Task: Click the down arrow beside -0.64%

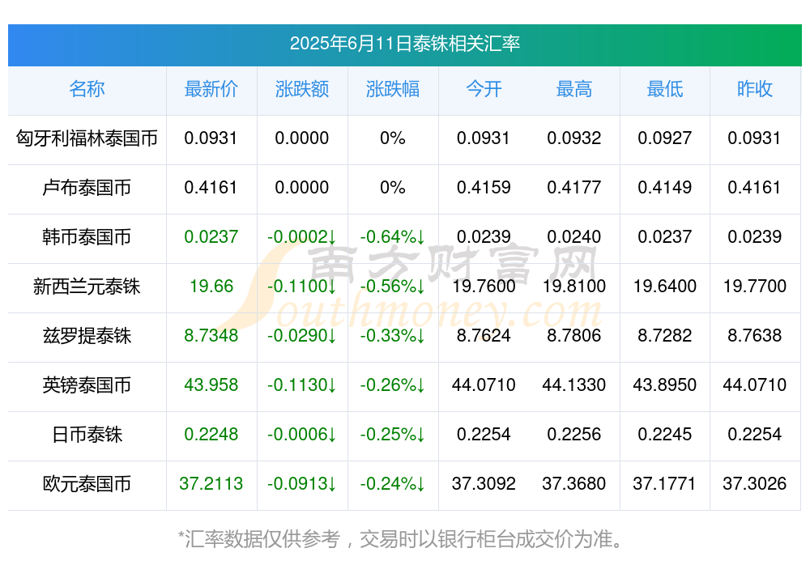Action: coord(421,237)
